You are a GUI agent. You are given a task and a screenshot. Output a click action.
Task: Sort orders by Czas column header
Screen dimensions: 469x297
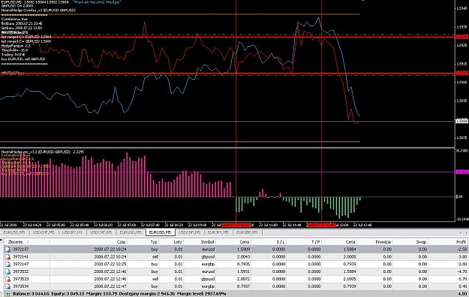point(121,242)
